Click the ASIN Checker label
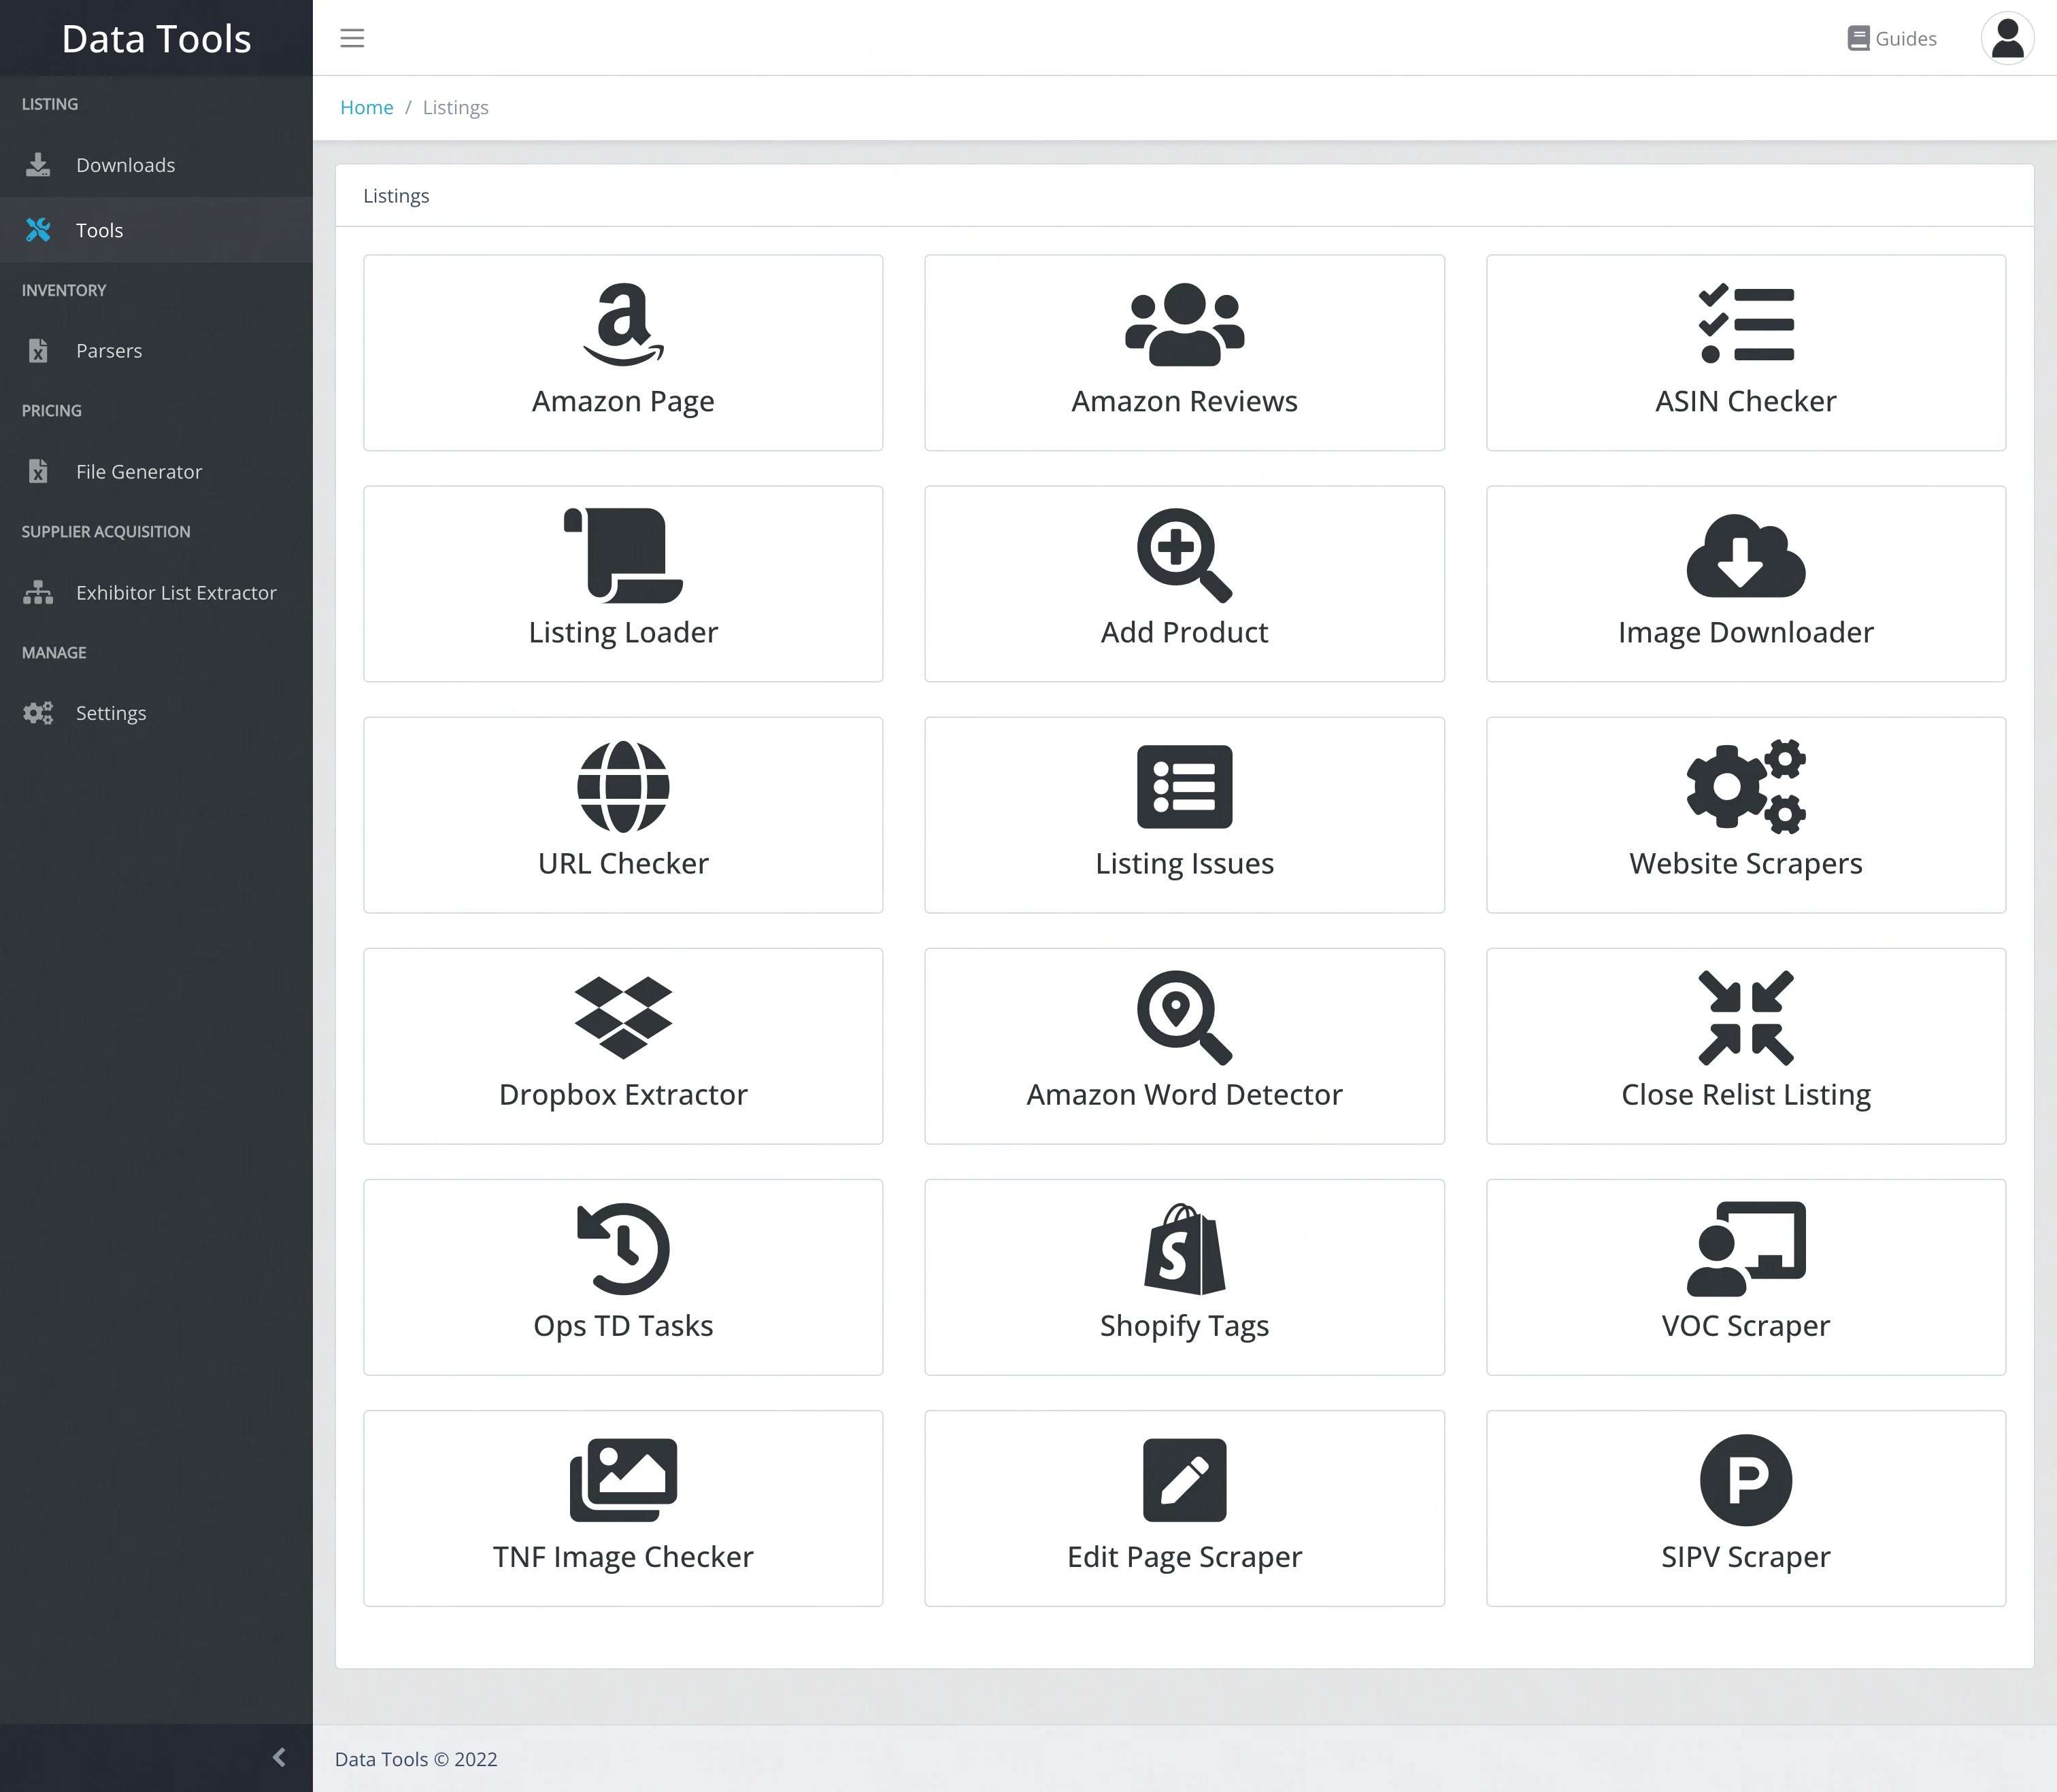The width and height of the screenshot is (2057, 1792). pos(1746,401)
